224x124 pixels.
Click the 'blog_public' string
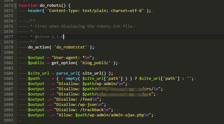(x=95, y=63)
